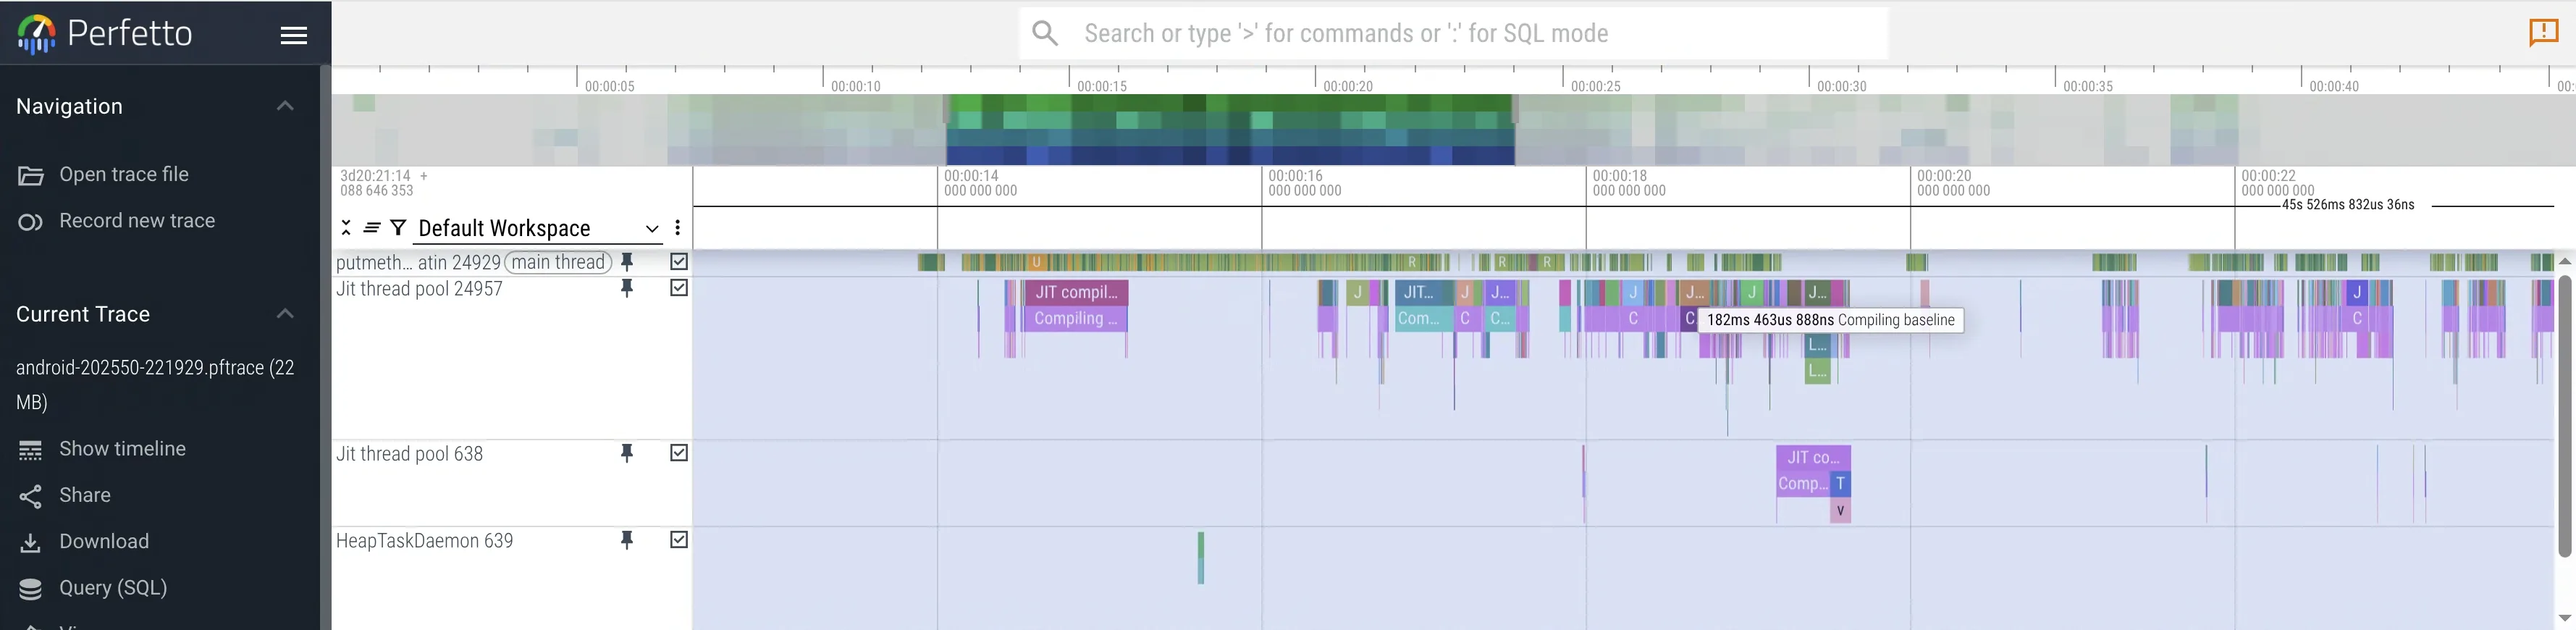Select HeapTaskDaemon 639 track title
Viewport: 2576px width, 630px height.
click(424, 541)
